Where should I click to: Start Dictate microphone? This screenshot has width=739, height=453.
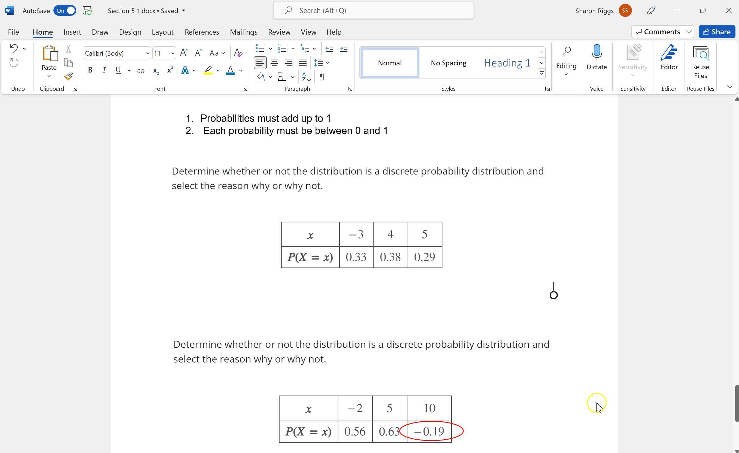click(x=596, y=53)
